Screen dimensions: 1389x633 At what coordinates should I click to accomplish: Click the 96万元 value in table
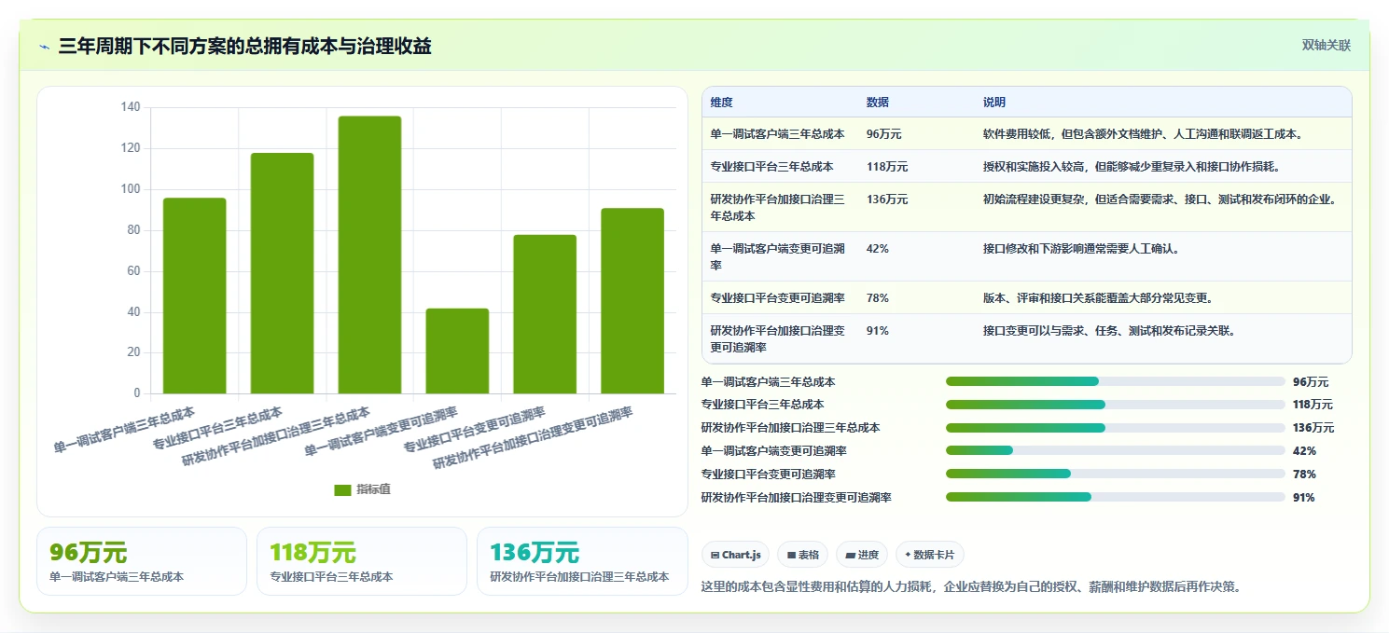coord(883,134)
